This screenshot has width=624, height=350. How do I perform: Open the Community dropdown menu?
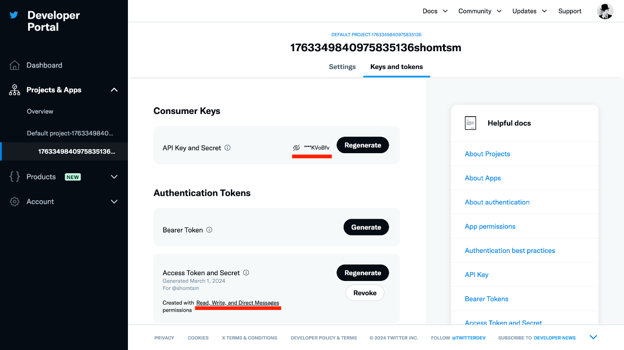(x=480, y=11)
